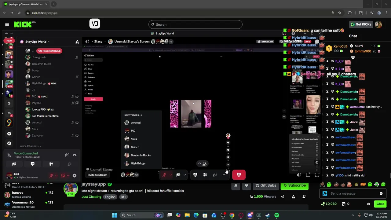Open Kick chat settings gear
Image resolution: width=391 pixels, height=220 pixels.
point(368,204)
